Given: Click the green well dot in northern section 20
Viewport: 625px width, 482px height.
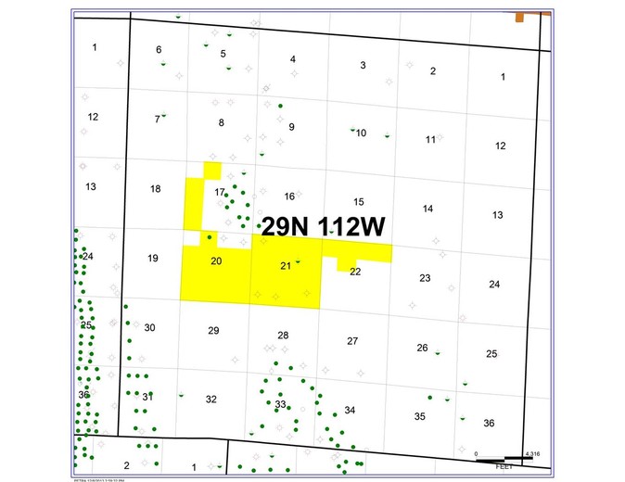Looking at the screenshot, I should pyautogui.click(x=210, y=237).
